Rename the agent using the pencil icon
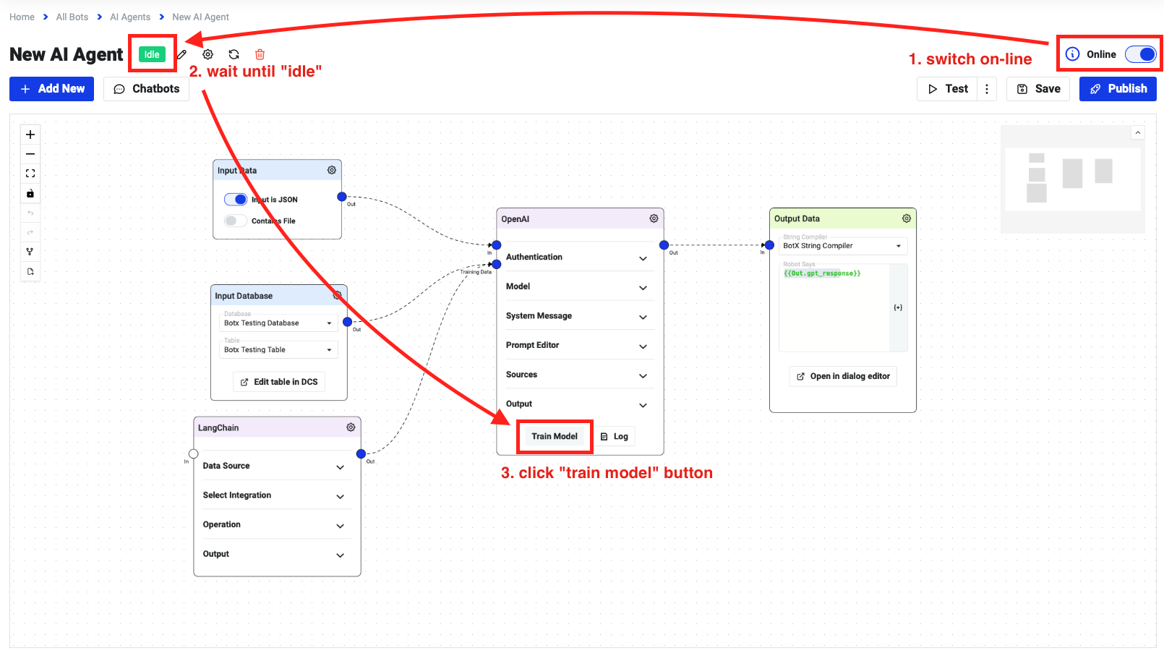The width and height of the screenshot is (1164, 656). [x=181, y=54]
